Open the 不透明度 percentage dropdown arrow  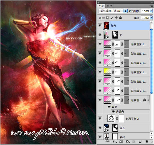pos(151,11)
